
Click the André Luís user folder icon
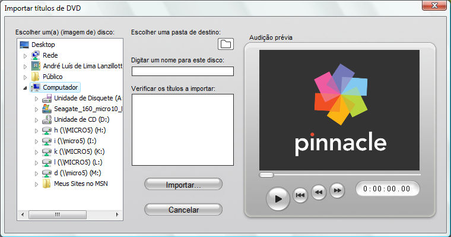coord(36,66)
